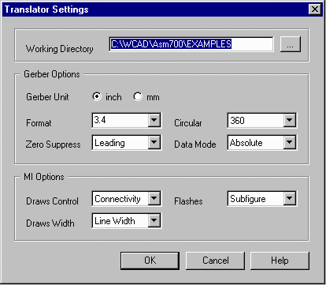Click the Gerber Unit label

pyautogui.click(x=47, y=97)
